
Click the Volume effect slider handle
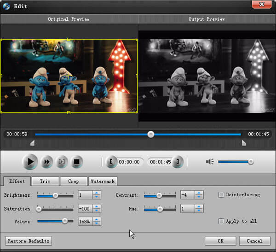tap(65, 221)
